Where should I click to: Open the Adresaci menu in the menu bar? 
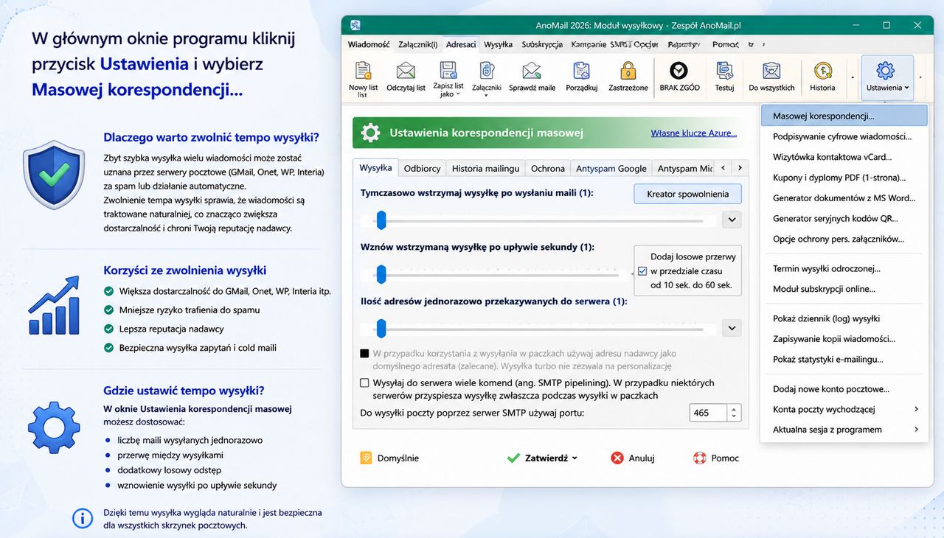tap(461, 44)
